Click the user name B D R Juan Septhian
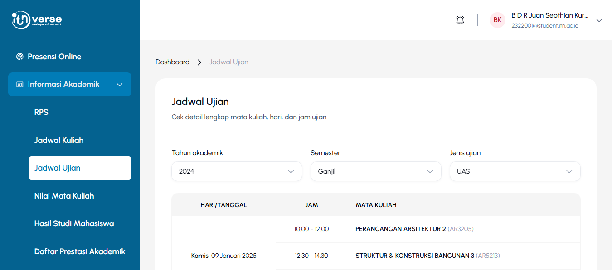612x270 pixels. tap(549, 15)
